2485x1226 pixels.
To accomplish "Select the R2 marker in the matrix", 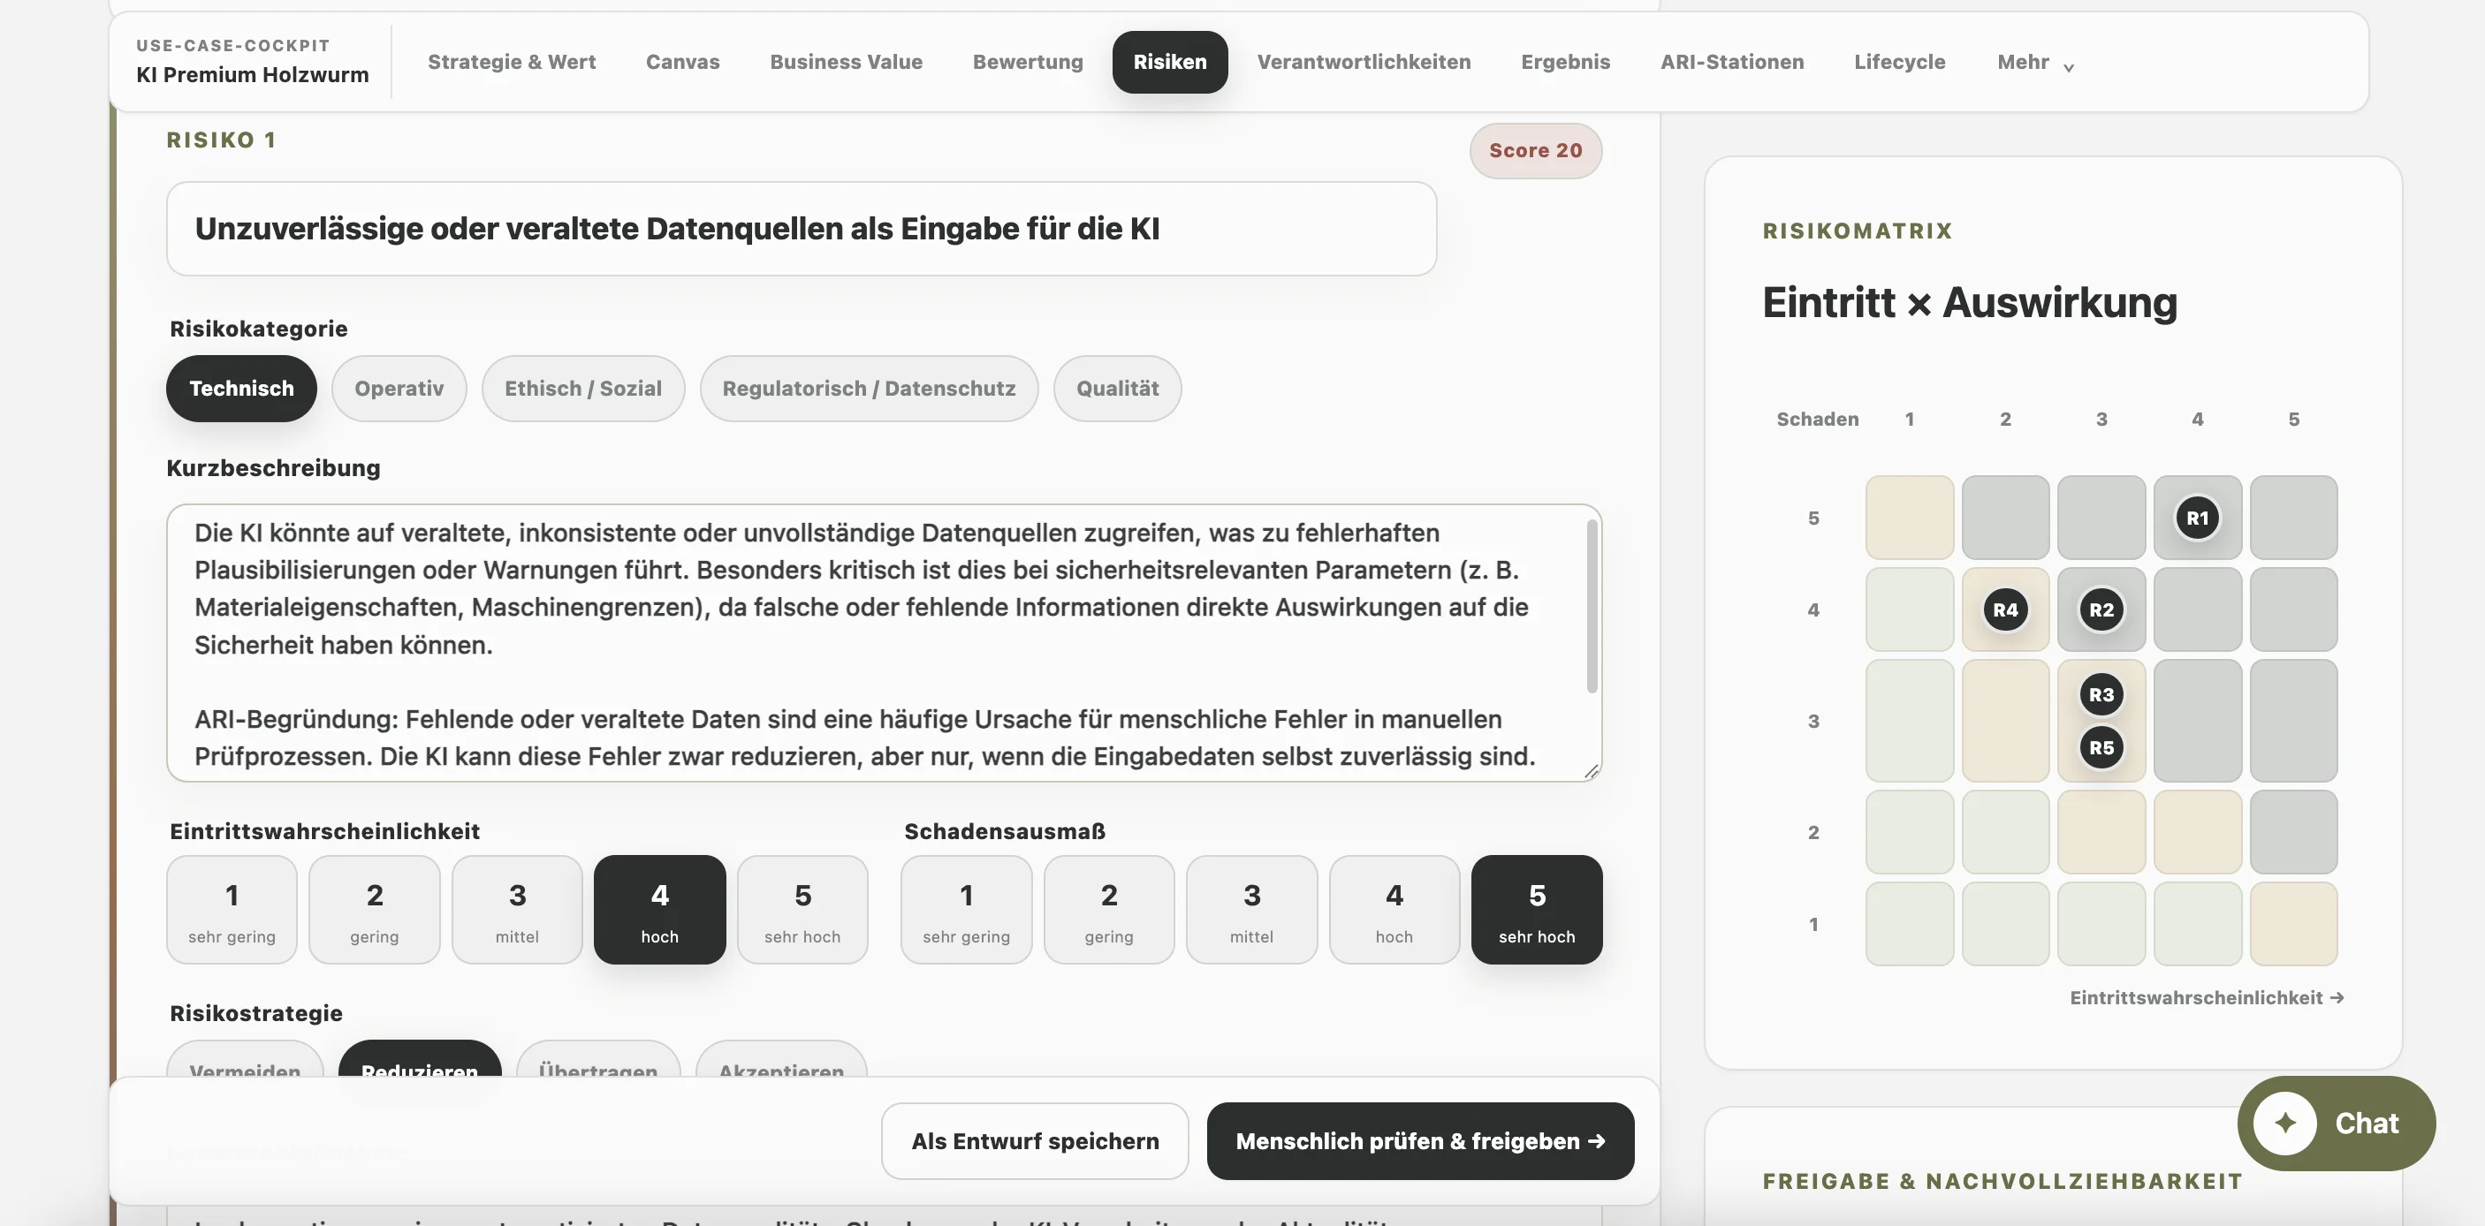I will (x=2101, y=609).
